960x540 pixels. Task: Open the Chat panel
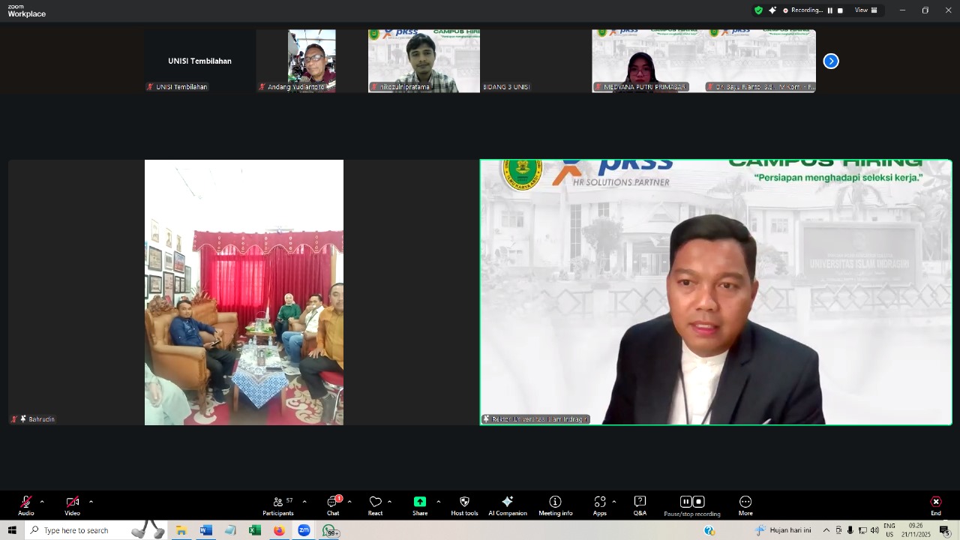pos(333,505)
